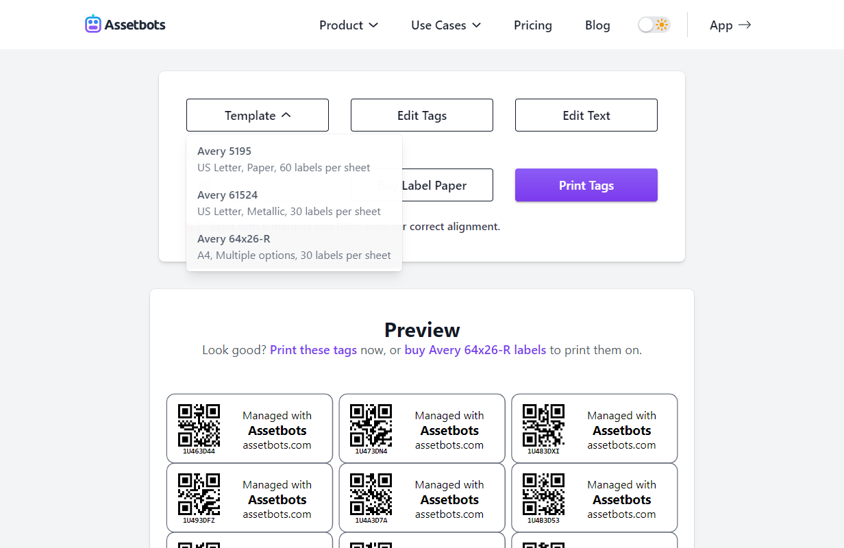This screenshot has width=844, height=548.
Task: Select the Avery 61524 template
Action: pyautogui.click(x=294, y=203)
